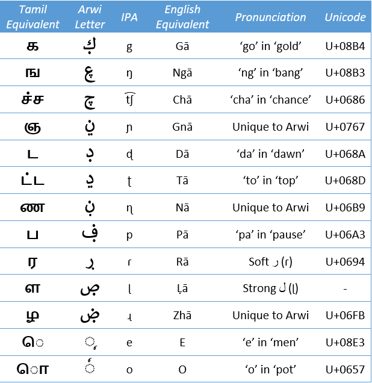Select the 'Zhā' English equivalent cell

(182, 316)
